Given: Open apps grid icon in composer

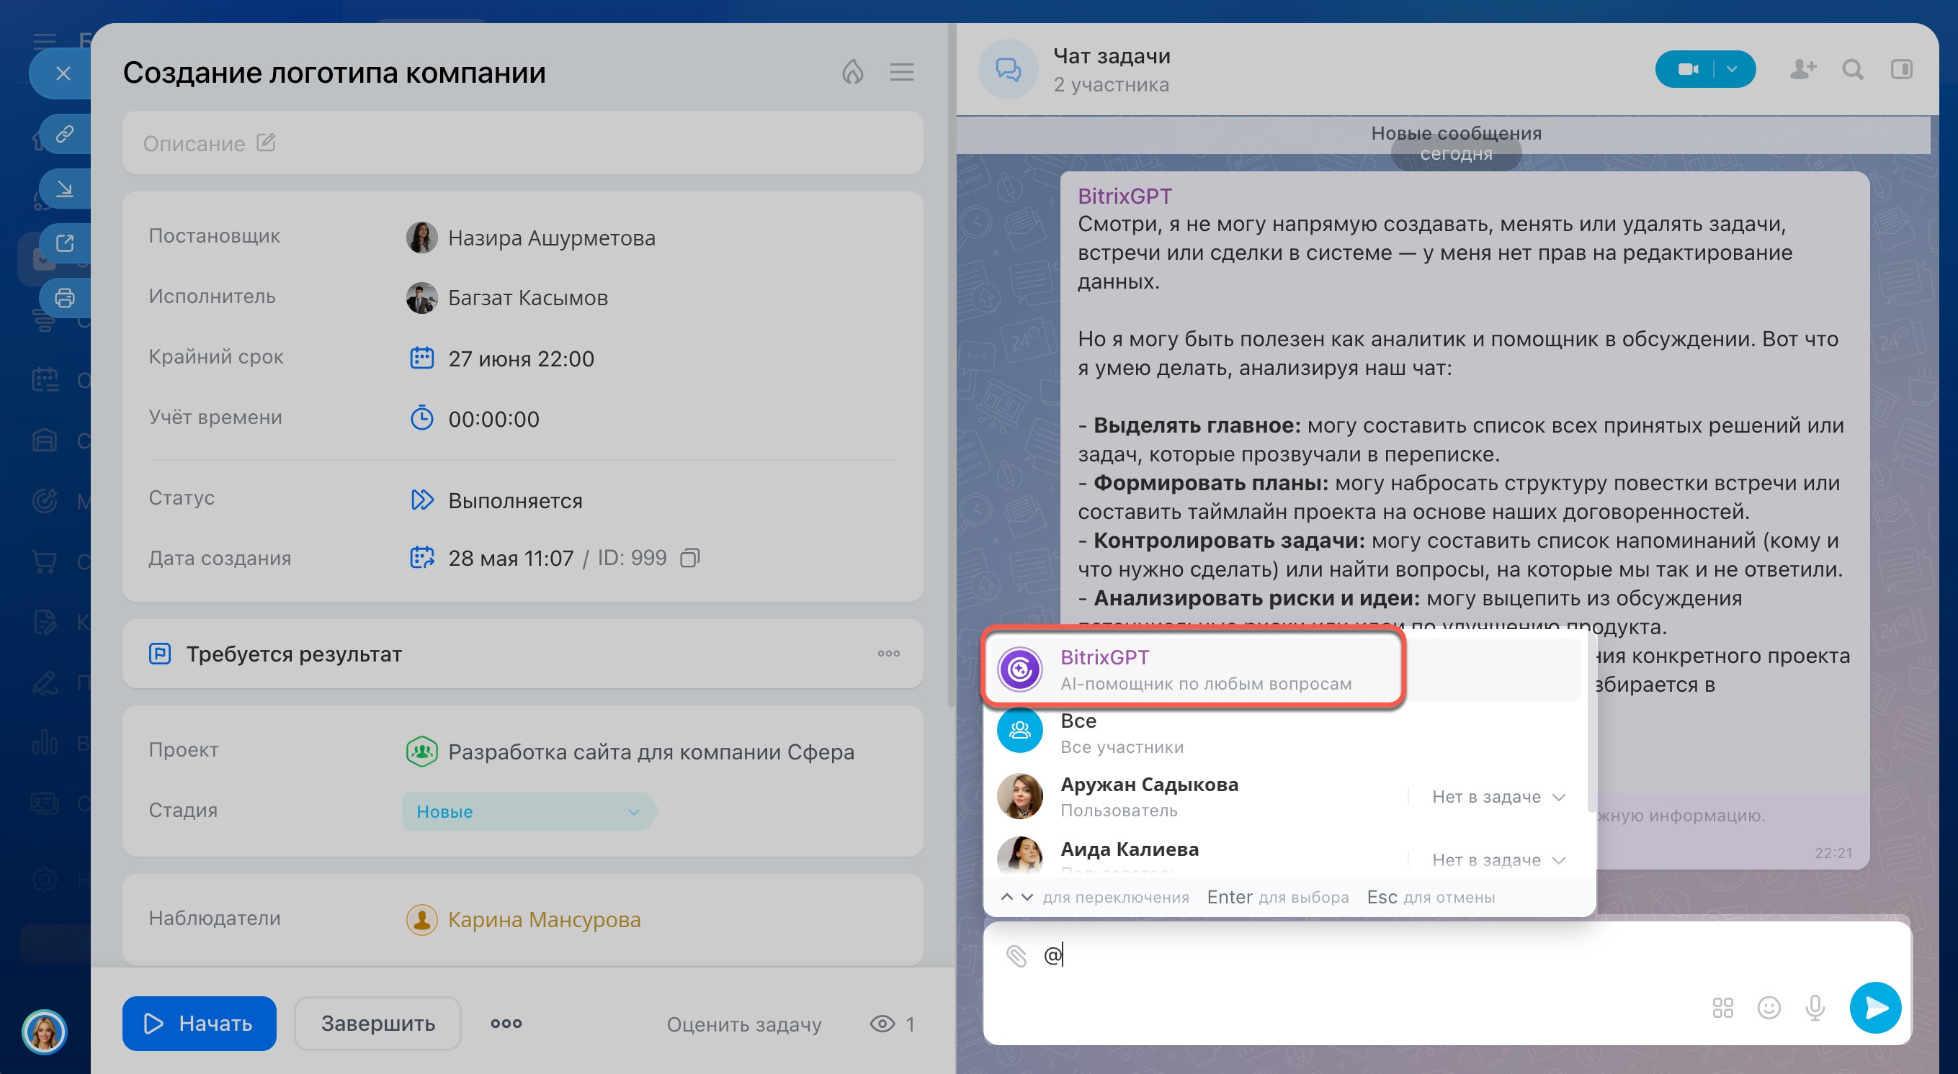Looking at the screenshot, I should [x=1722, y=1008].
